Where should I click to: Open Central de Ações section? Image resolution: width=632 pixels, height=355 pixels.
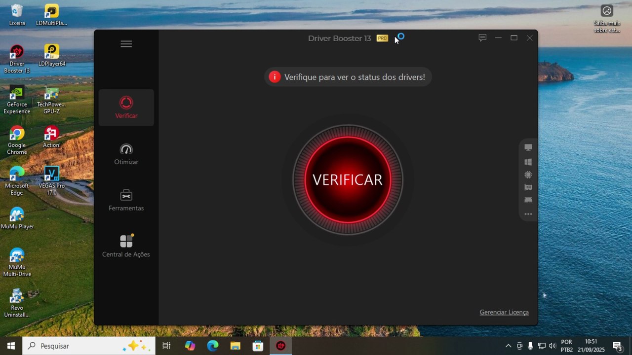(126, 246)
